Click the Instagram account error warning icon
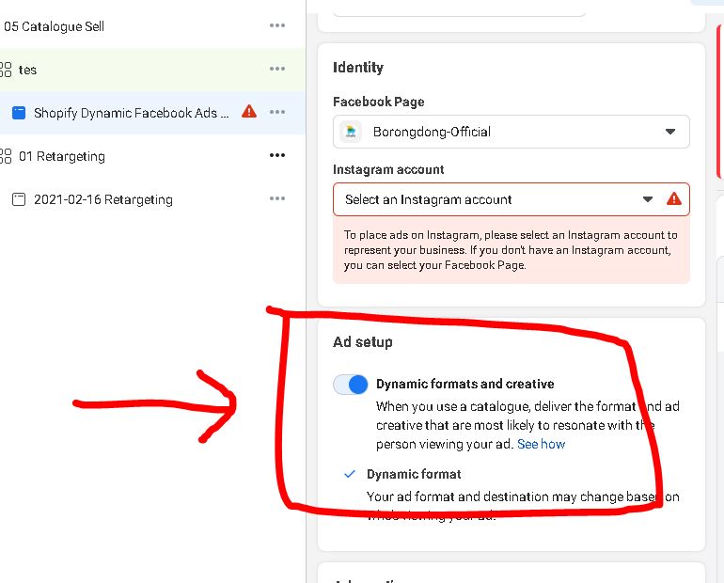The image size is (724, 583). coord(674,198)
